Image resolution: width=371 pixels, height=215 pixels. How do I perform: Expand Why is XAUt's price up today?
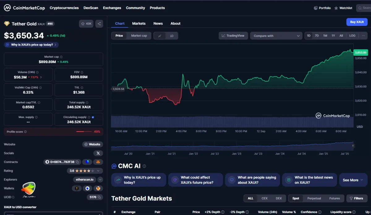(31, 45)
